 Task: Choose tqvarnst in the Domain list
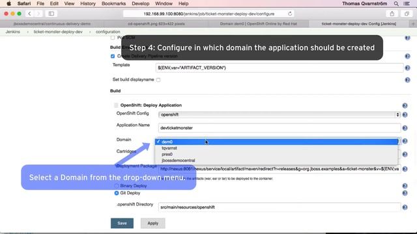[276, 148]
